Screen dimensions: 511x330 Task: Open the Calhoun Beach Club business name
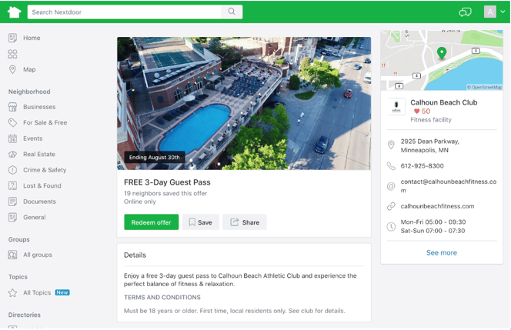pyautogui.click(x=443, y=102)
